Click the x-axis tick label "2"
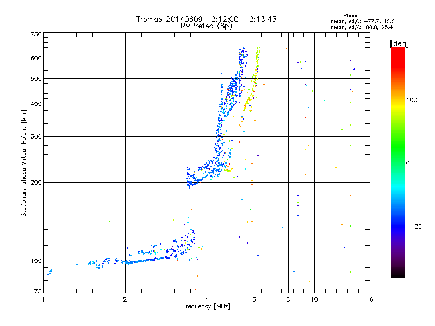 click(x=125, y=299)
